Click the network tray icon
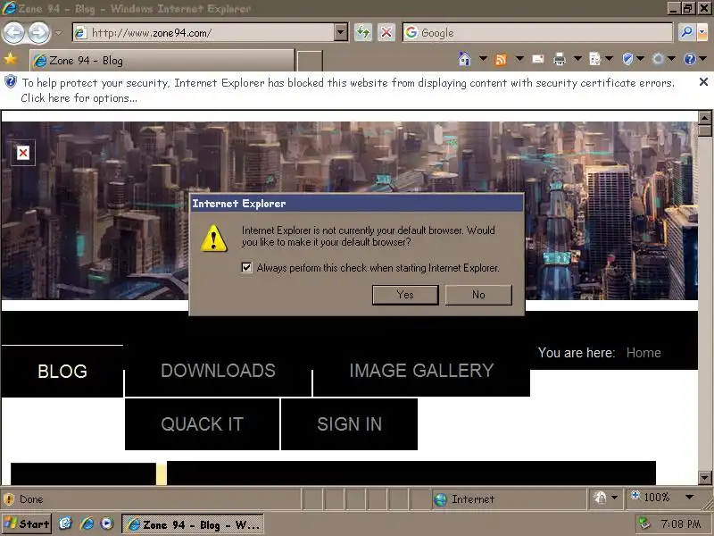This screenshot has width=714, height=536. [x=644, y=523]
